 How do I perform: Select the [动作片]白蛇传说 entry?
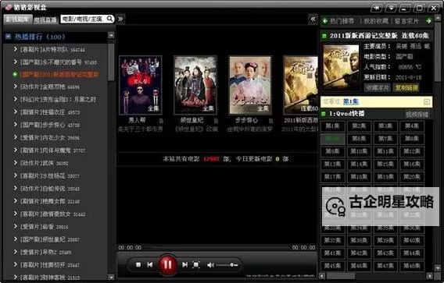tap(50, 189)
